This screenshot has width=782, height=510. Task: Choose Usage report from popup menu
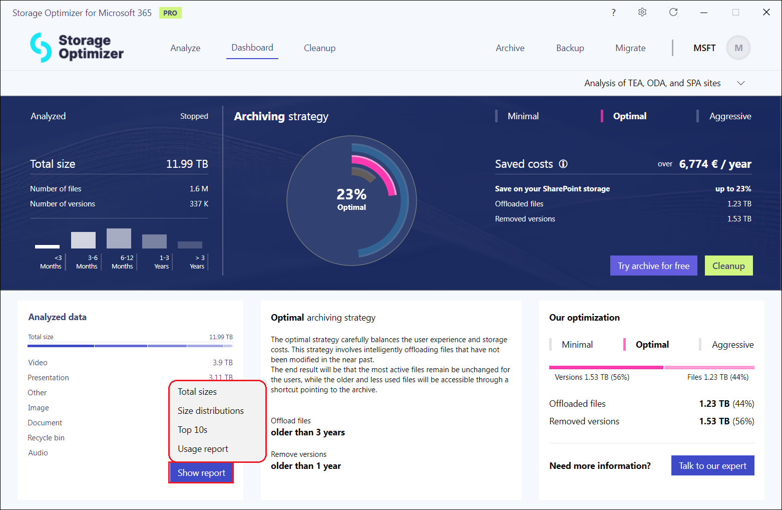point(203,449)
